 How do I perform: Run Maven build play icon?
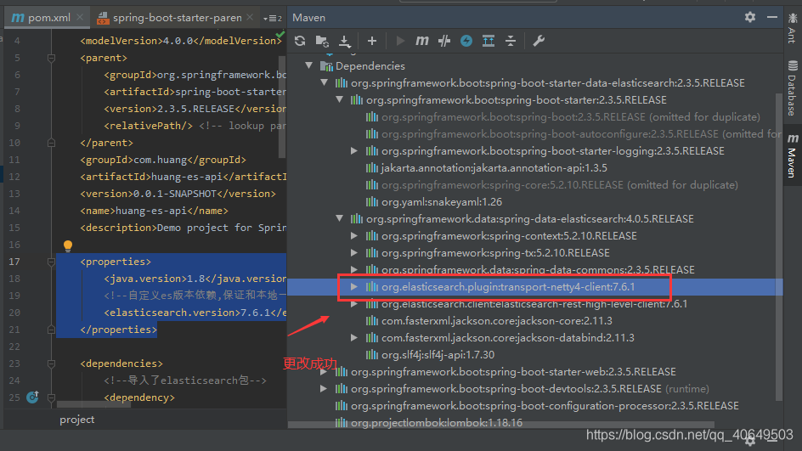[x=400, y=41]
